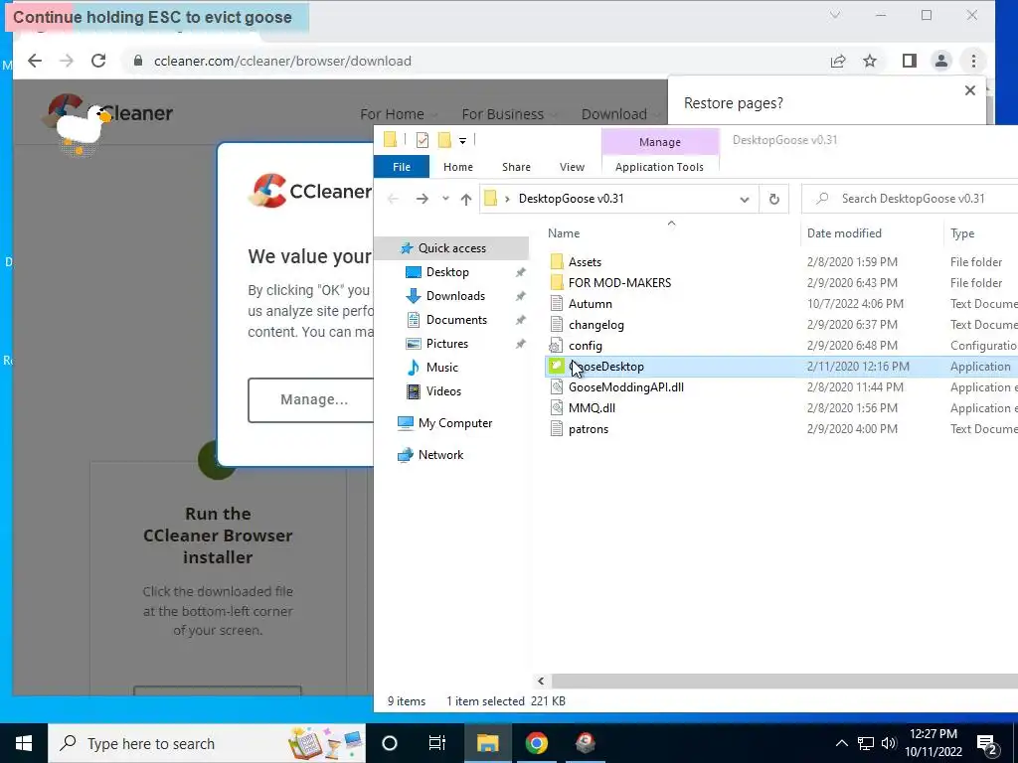Image resolution: width=1018 pixels, height=763 pixels.
Task: Open recent locations dropdown in Explorer
Action: point(445,199)
